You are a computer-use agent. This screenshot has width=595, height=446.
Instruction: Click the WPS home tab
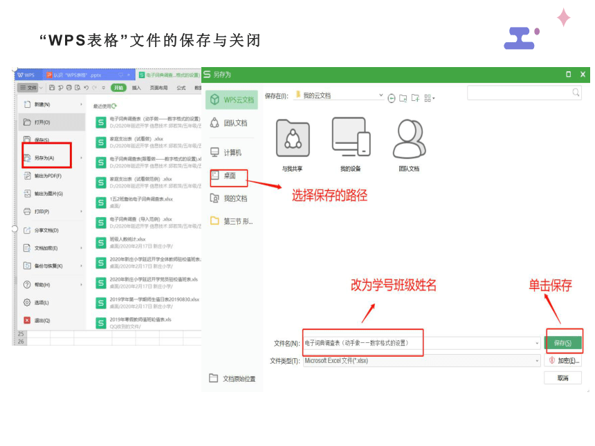point(28,75)
